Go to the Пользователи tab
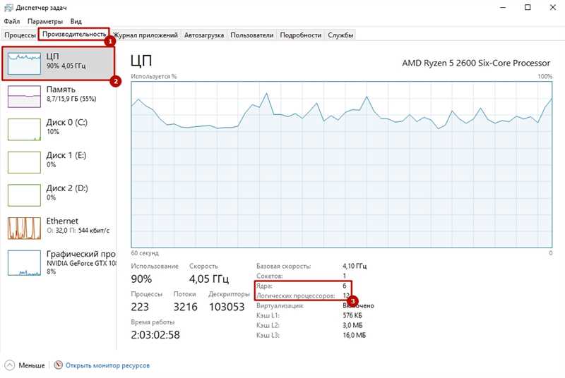 (252, 35)
